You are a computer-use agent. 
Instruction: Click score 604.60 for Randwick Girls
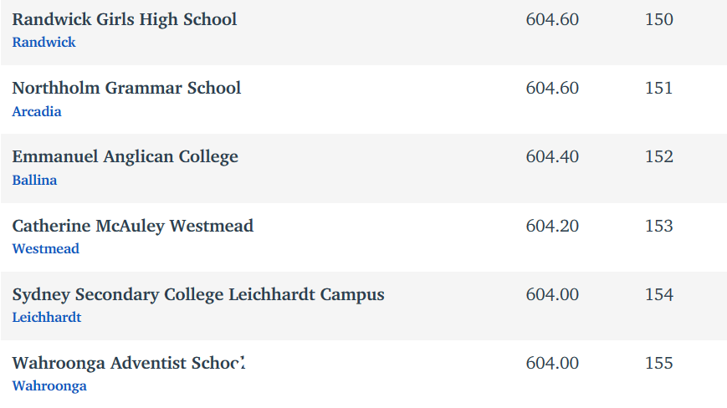point(552,19)
